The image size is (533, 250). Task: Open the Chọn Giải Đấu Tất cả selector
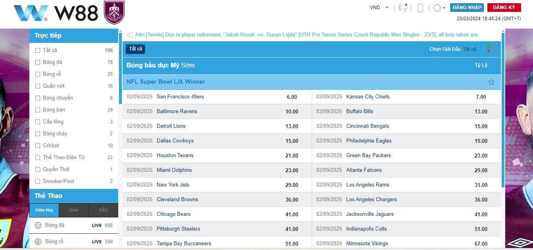click(453, 49)
